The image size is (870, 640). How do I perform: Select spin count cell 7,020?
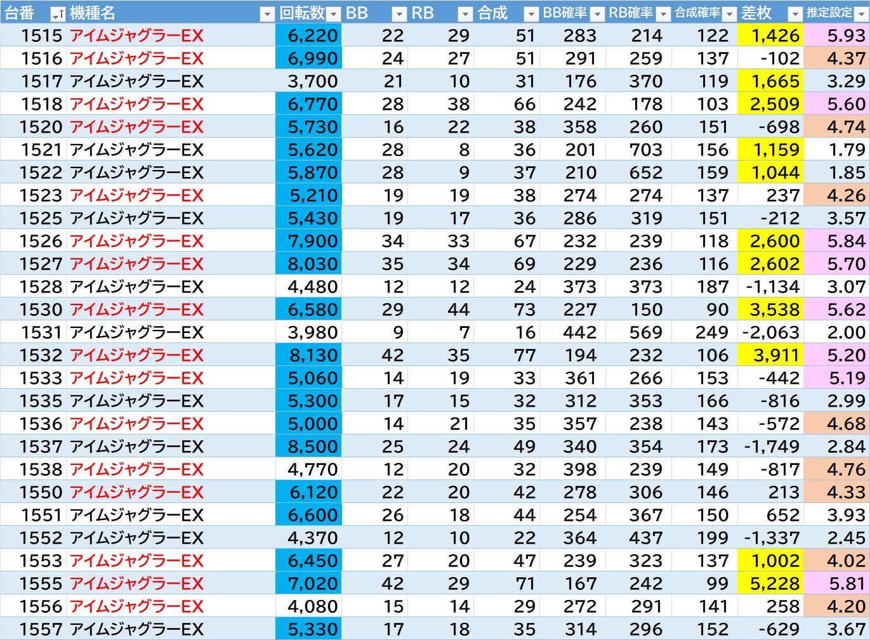point(308,584)
